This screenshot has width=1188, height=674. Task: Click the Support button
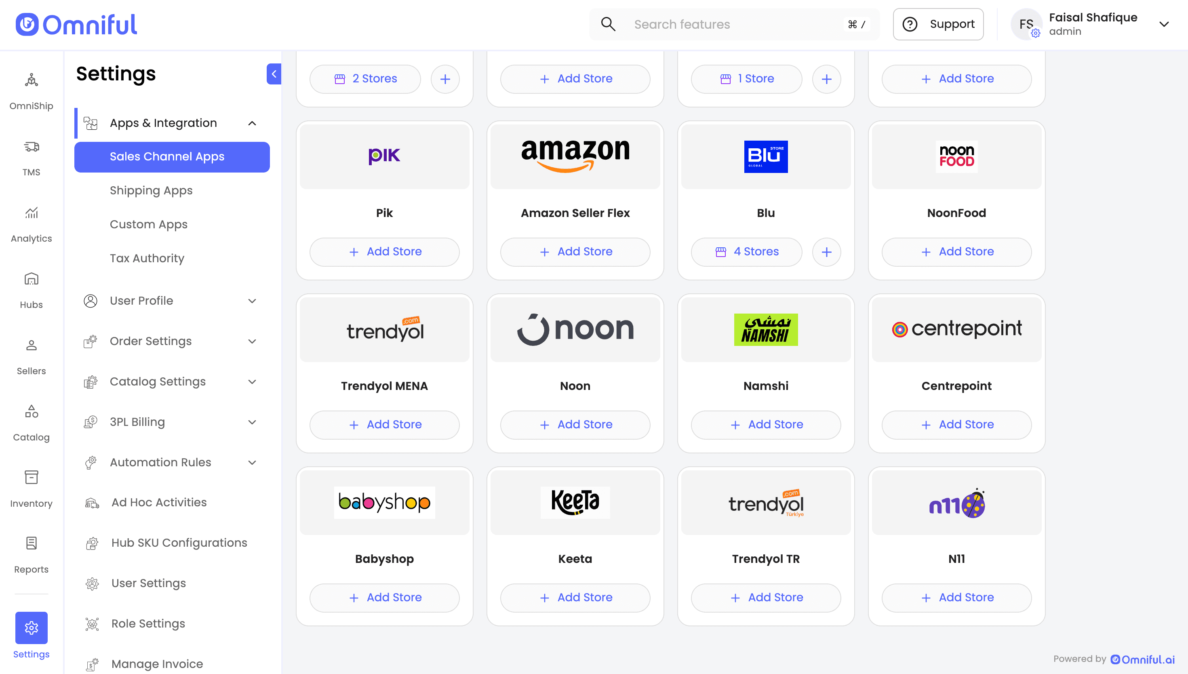938,24
